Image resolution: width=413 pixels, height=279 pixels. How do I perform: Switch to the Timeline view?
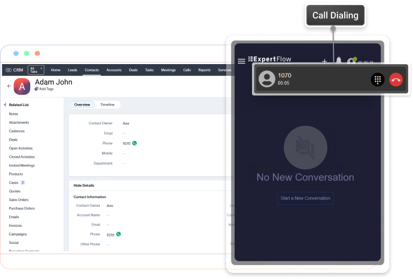(107, 104)
